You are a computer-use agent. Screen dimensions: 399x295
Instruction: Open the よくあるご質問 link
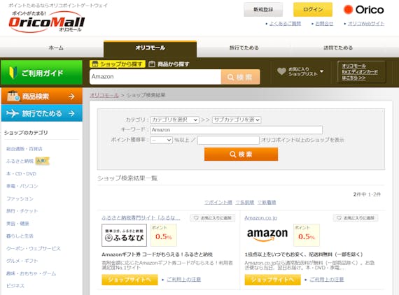(285, 24)
